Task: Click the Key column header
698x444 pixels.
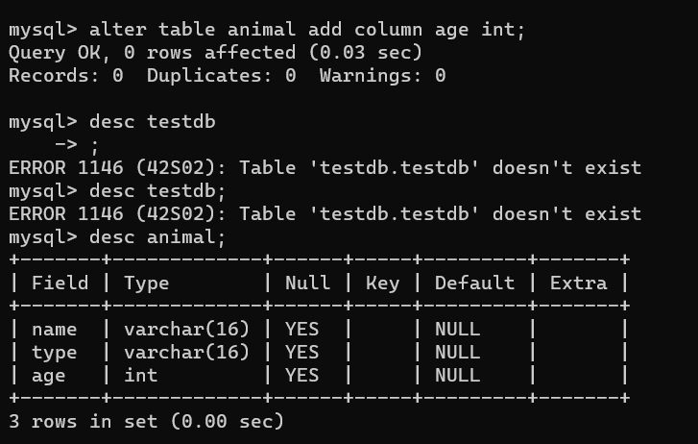Action: coord(383,284)
